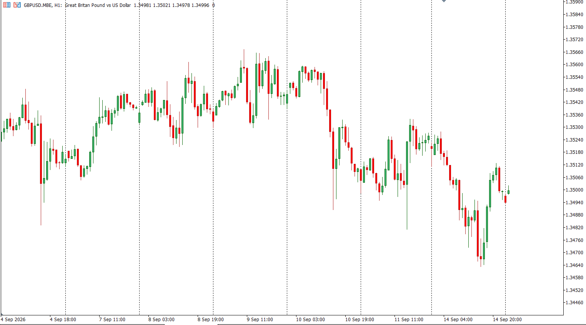This screenshot has height=325, width=586.
Task: Click the 1.35000 price scale label
Action: pyautogui.click(x=574, y=190)
